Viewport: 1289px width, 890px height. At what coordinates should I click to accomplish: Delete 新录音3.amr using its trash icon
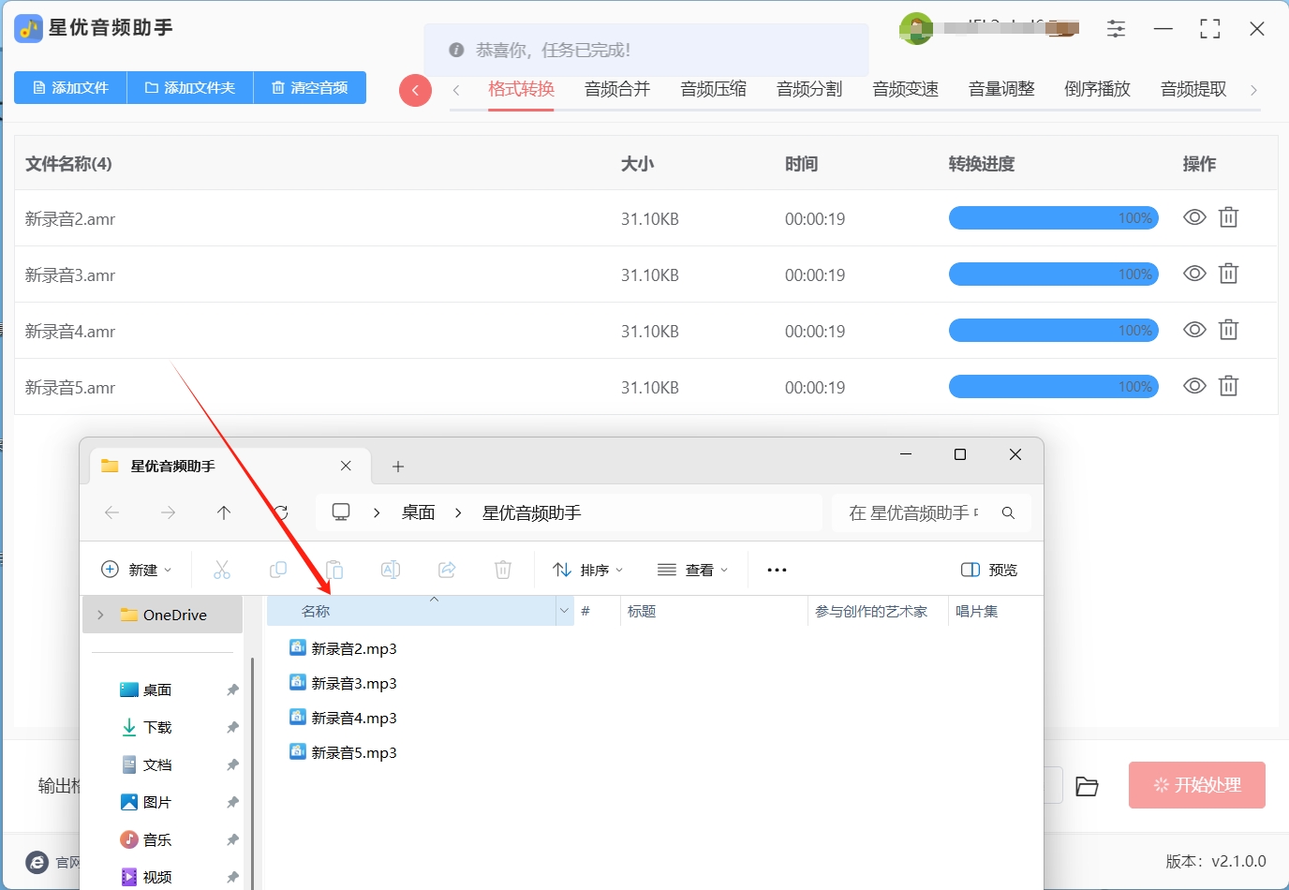tap(1228, 274)
